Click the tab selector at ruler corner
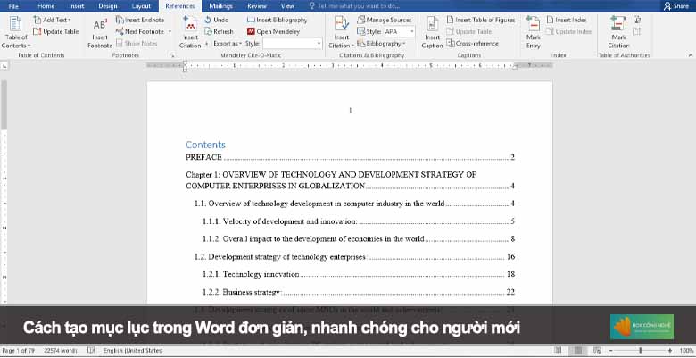 (x=4, y=66)
